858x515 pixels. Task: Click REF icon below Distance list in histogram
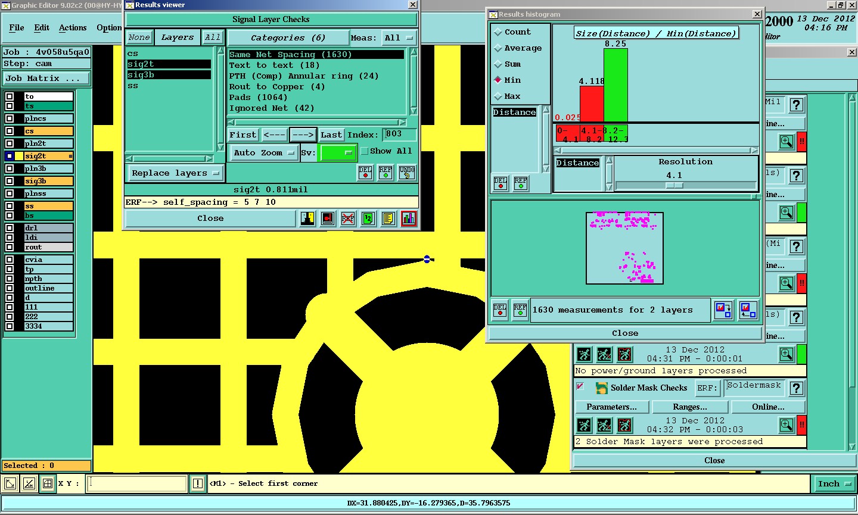click(521, 183)
